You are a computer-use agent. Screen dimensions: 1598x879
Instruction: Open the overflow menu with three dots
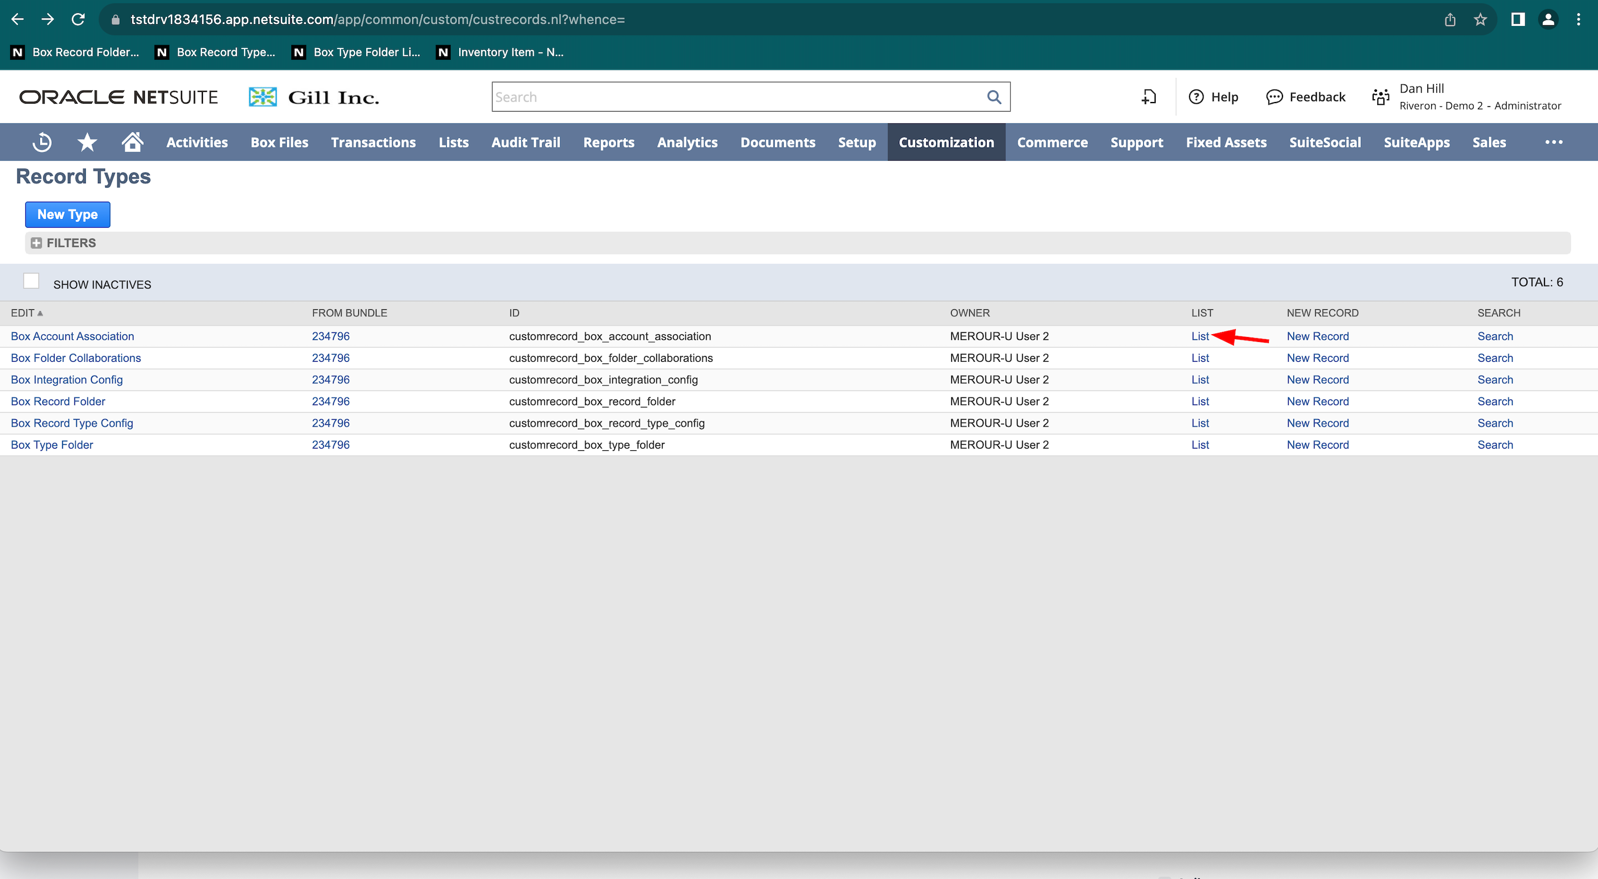1553,142
